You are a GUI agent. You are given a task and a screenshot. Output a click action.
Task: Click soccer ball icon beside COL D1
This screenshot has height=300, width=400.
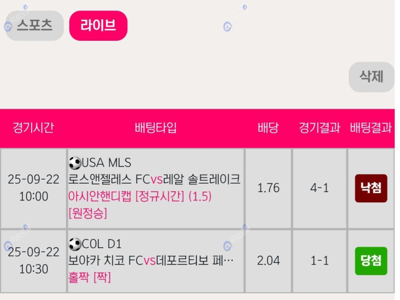(75, 245)
